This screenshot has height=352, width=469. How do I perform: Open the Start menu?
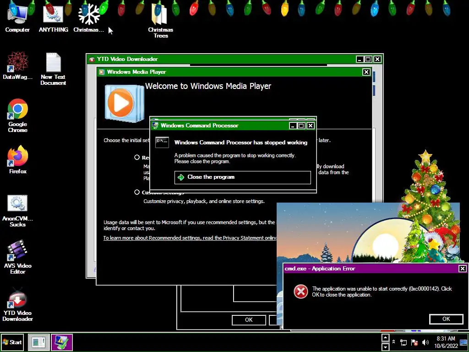pyautogui.click(x=12, y=342)
